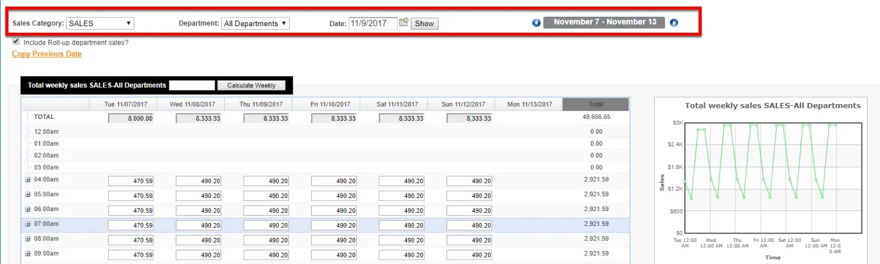Click the Show button
880x264 pixels.
424,23
